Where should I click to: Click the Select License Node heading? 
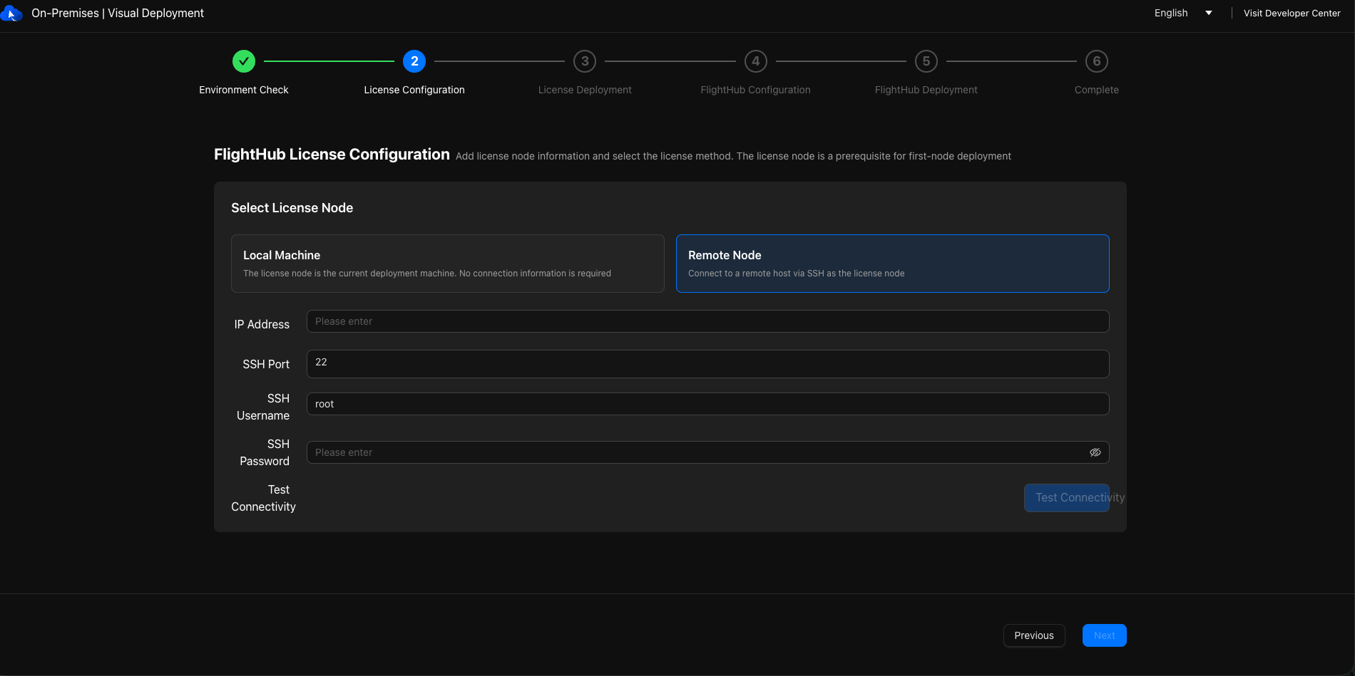tap(292, 208)
